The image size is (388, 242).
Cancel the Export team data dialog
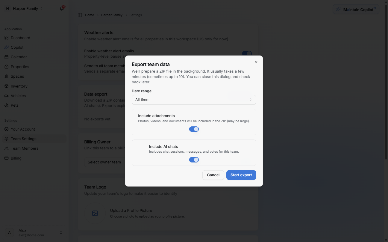point(213,175)
